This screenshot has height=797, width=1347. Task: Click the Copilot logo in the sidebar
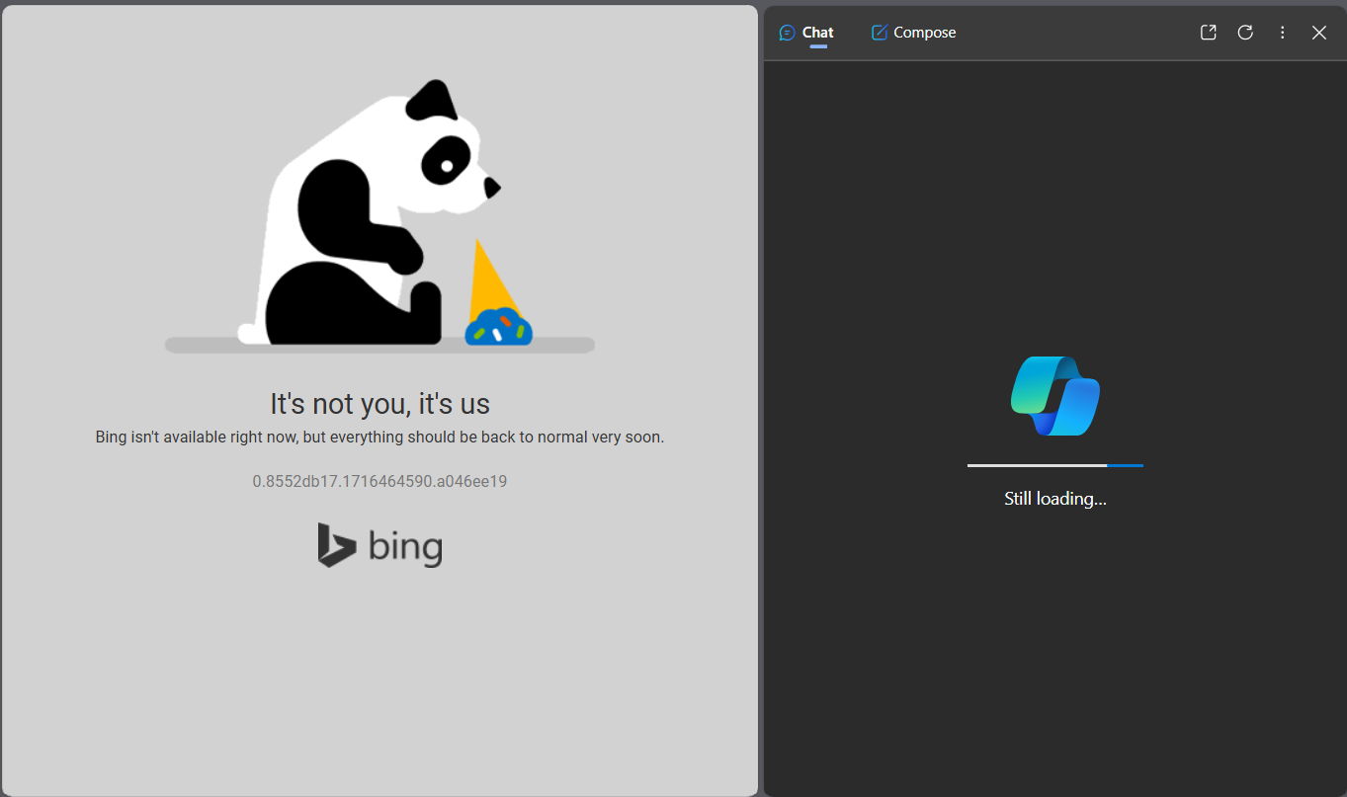(1055, 396)
